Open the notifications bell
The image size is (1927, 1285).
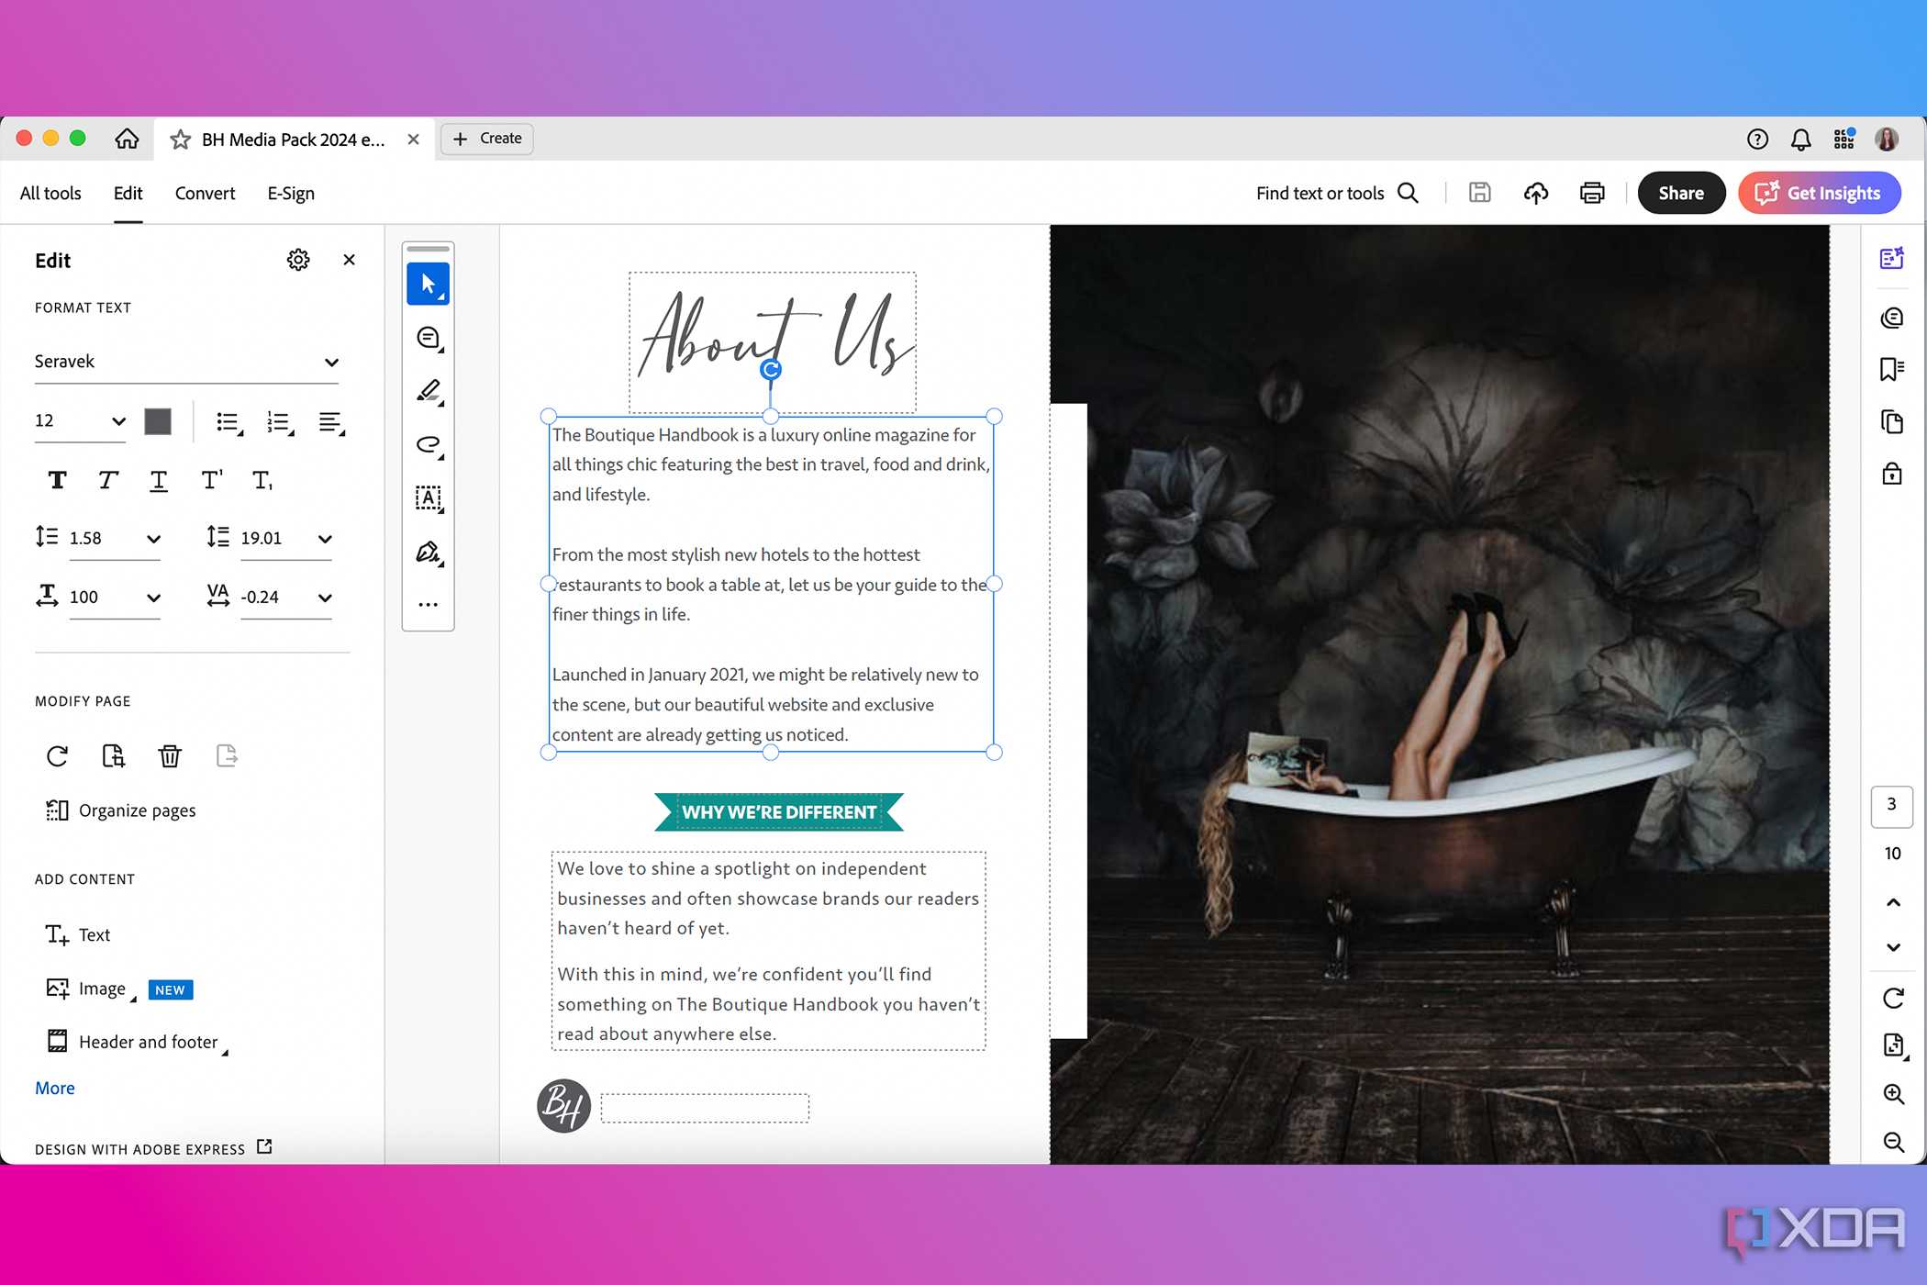(1801, 140)
